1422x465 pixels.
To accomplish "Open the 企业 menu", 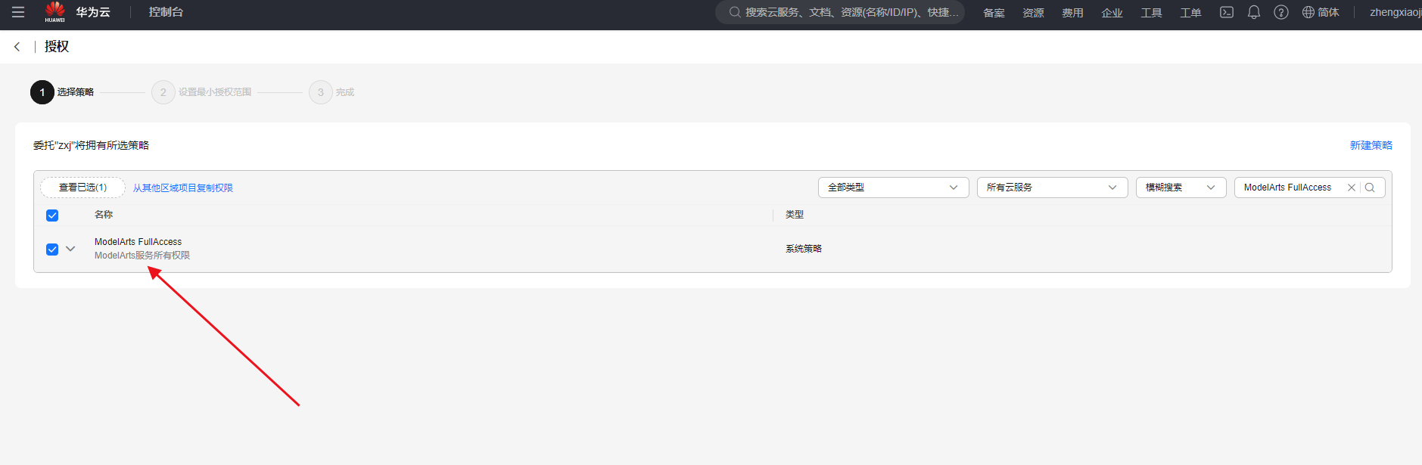I will (1112, 13).
